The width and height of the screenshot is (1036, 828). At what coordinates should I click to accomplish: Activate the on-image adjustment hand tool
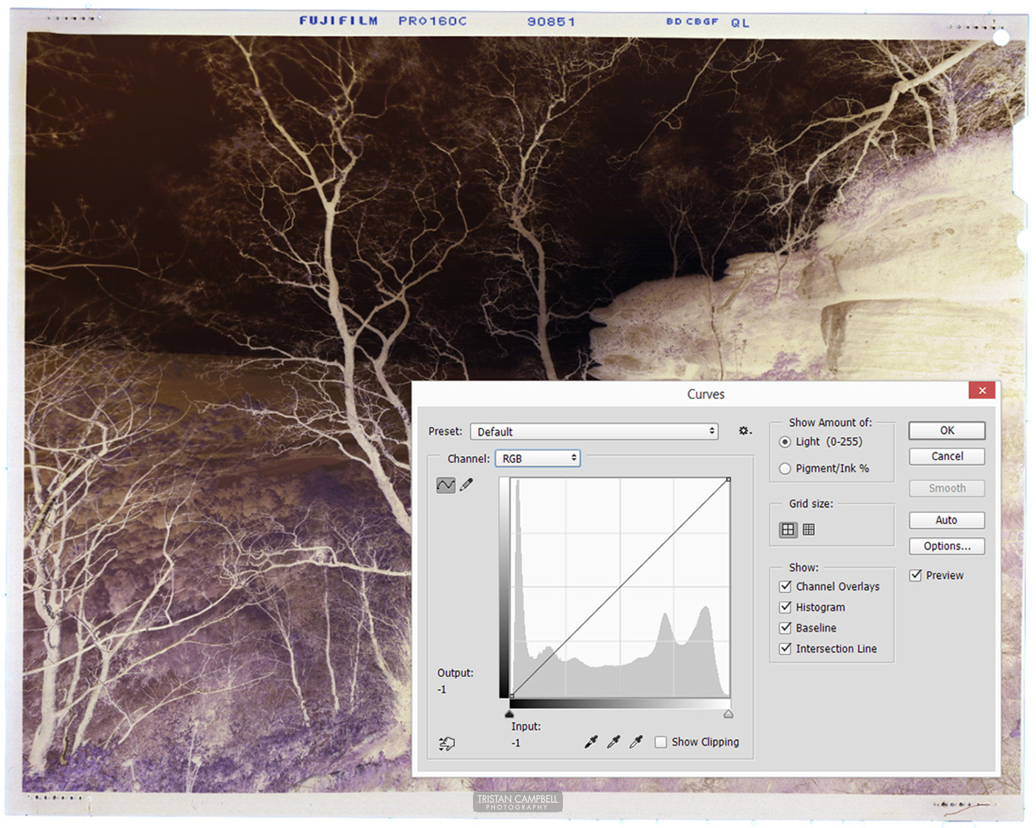(x=447, y=743)
